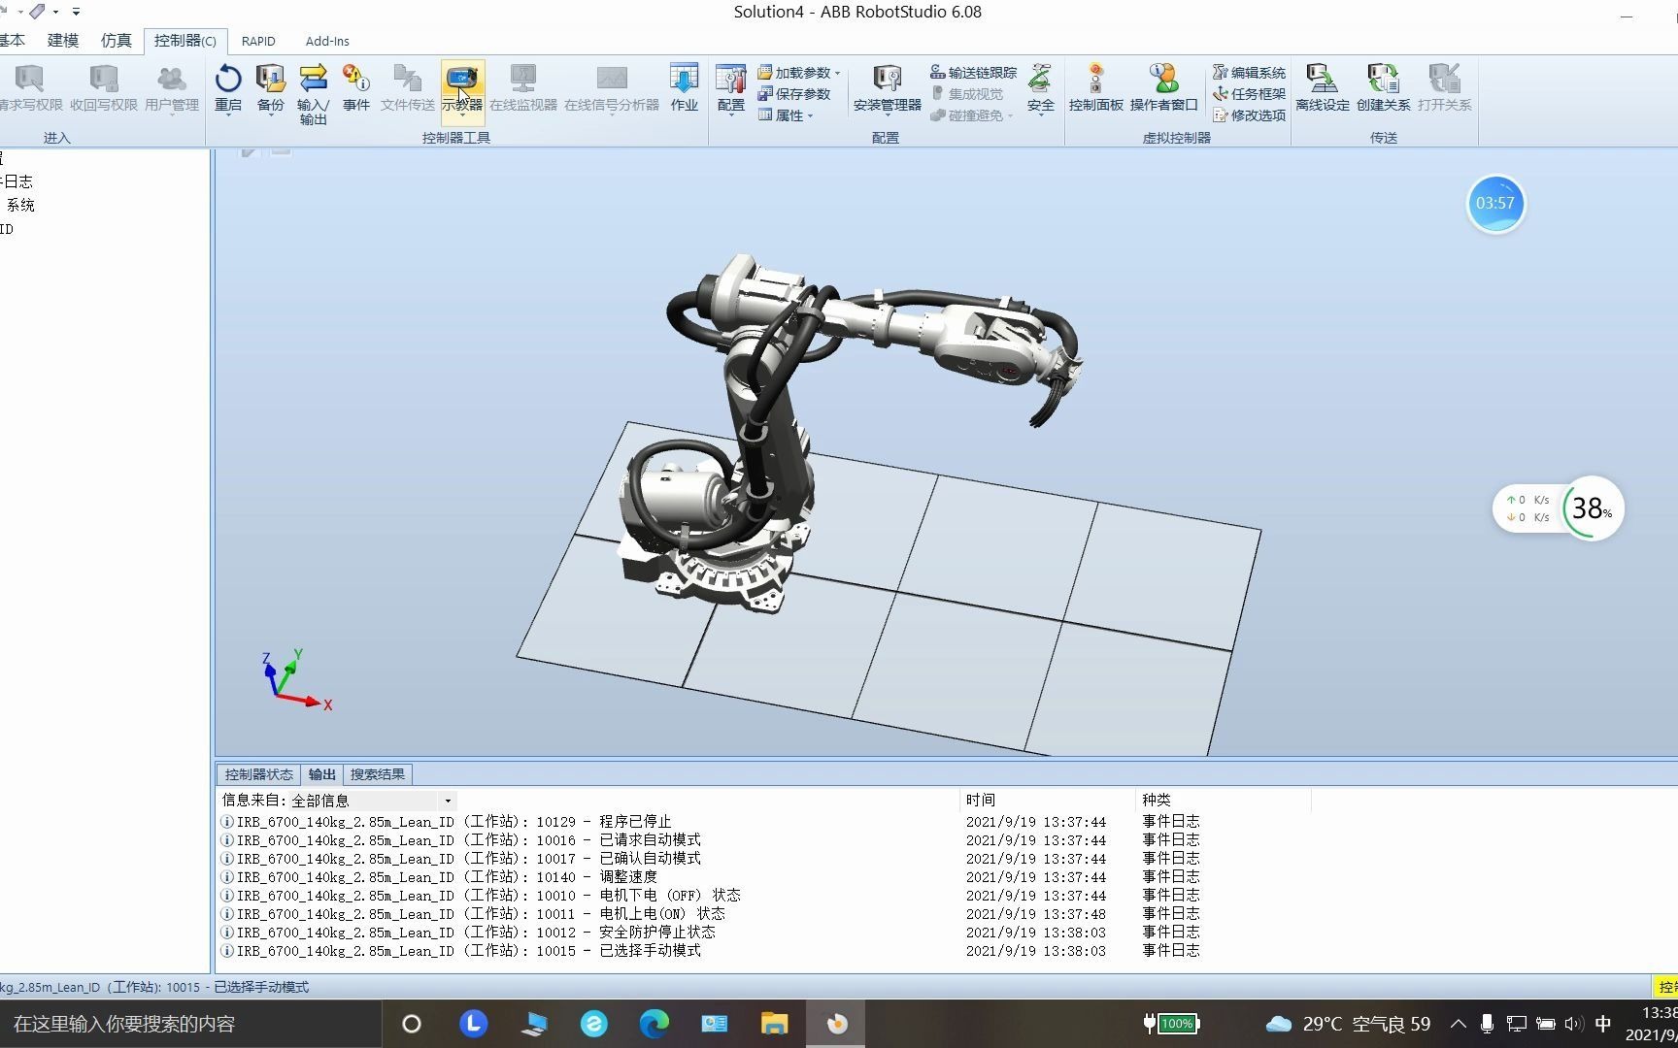Image resolution: width=1678 pixels, height=1048 pixels.
Task: Select the 控制器(C) controller tab
Action: tap(185, 41)
